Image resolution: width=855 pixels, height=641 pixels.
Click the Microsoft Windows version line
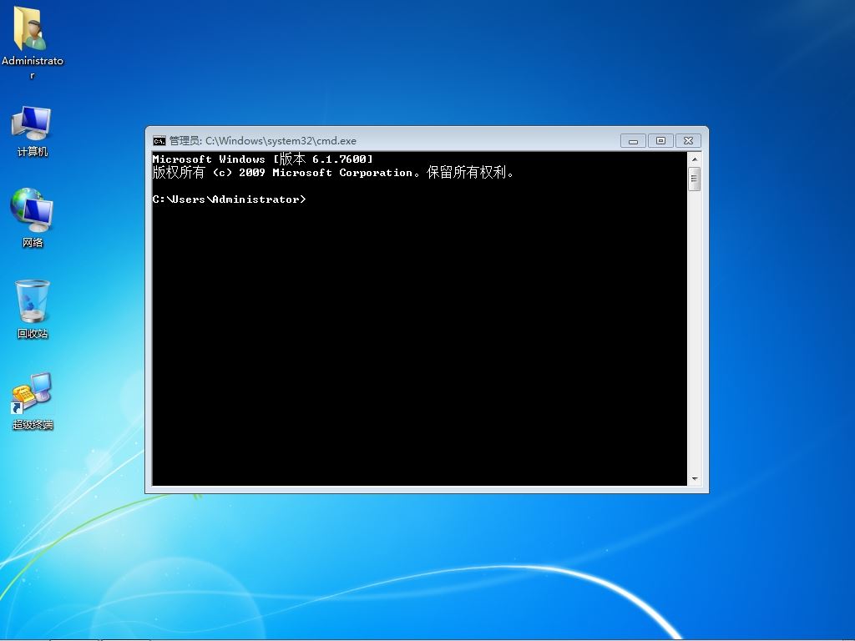(x=263, y=159)
